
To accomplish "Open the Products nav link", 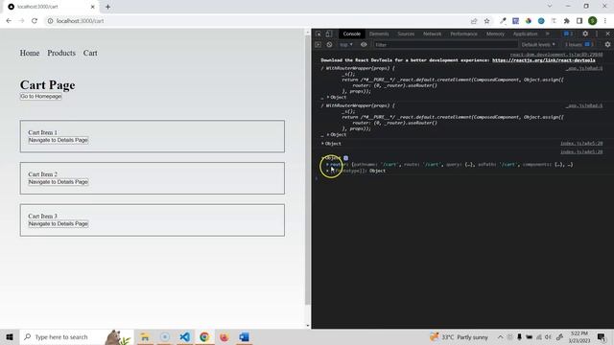I will pyautogui.click(x=61, y=53).
